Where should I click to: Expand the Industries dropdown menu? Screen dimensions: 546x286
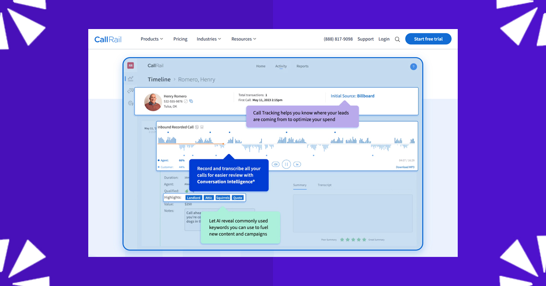click(209, 39)
